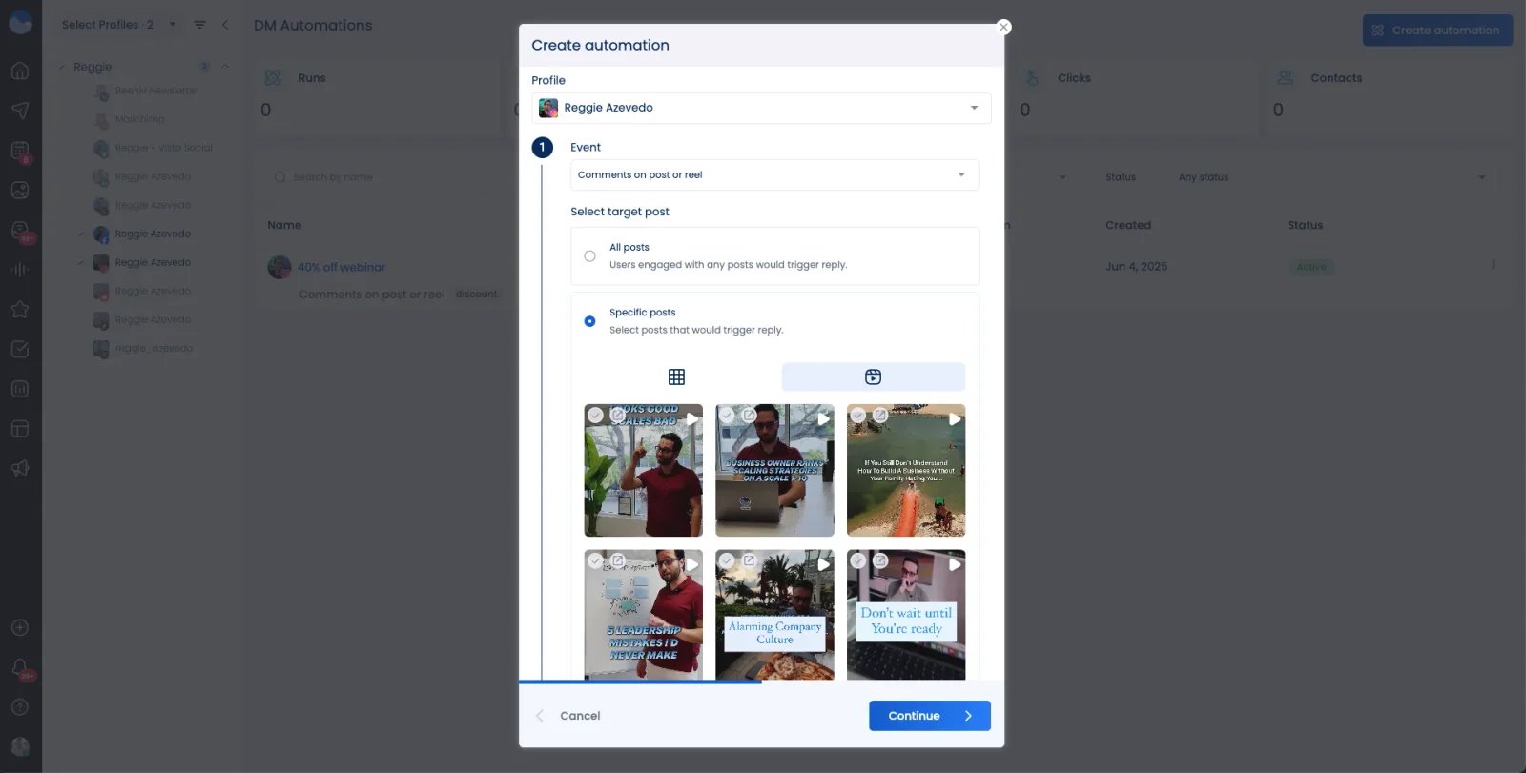Click the user avatar at sidebar bottom

pos(20,747)
